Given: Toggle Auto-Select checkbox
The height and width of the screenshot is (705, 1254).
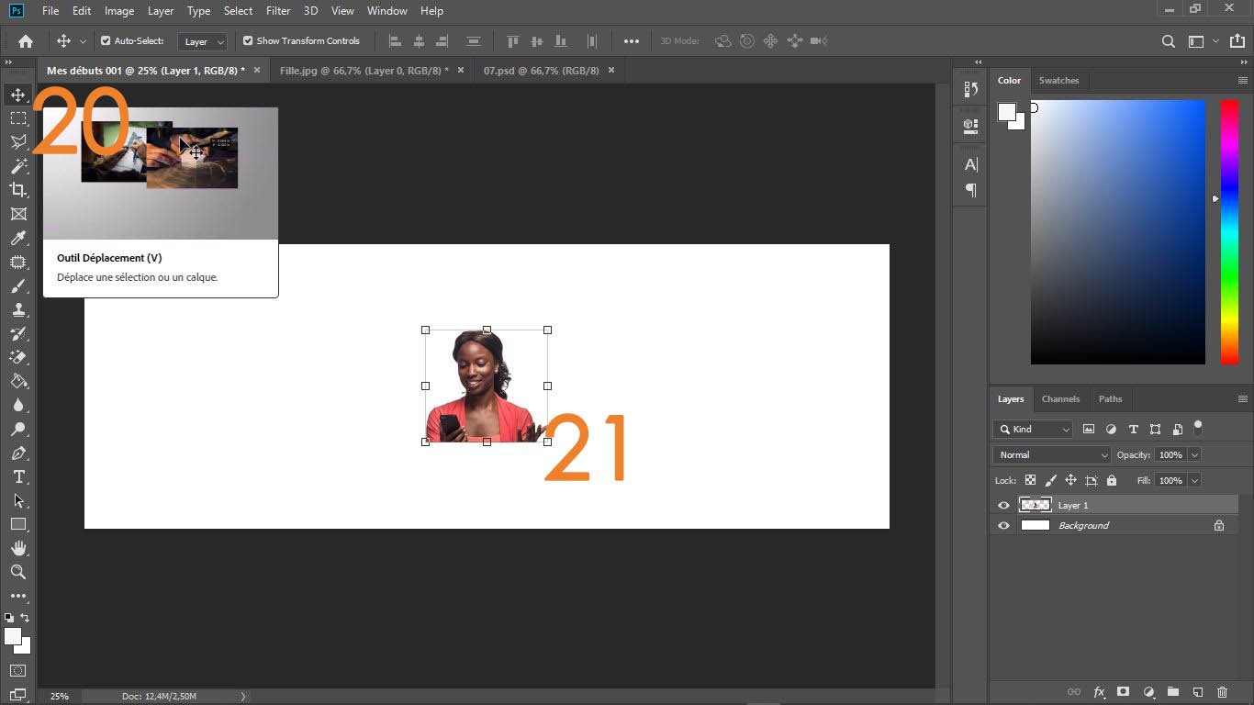Looking at the screenshot, I should 106,41.
